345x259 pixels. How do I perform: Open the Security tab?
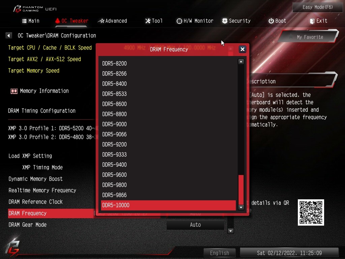(236, 21)
